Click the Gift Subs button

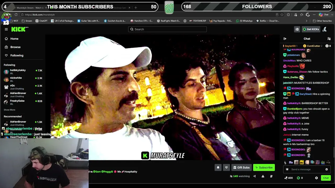[241, 168]
